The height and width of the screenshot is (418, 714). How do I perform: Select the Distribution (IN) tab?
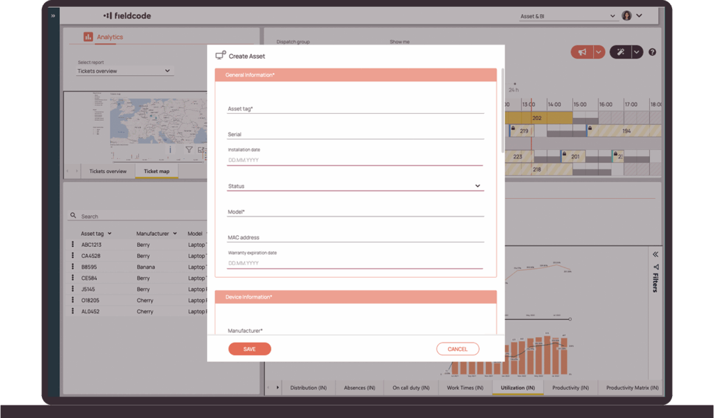(308, 387)
